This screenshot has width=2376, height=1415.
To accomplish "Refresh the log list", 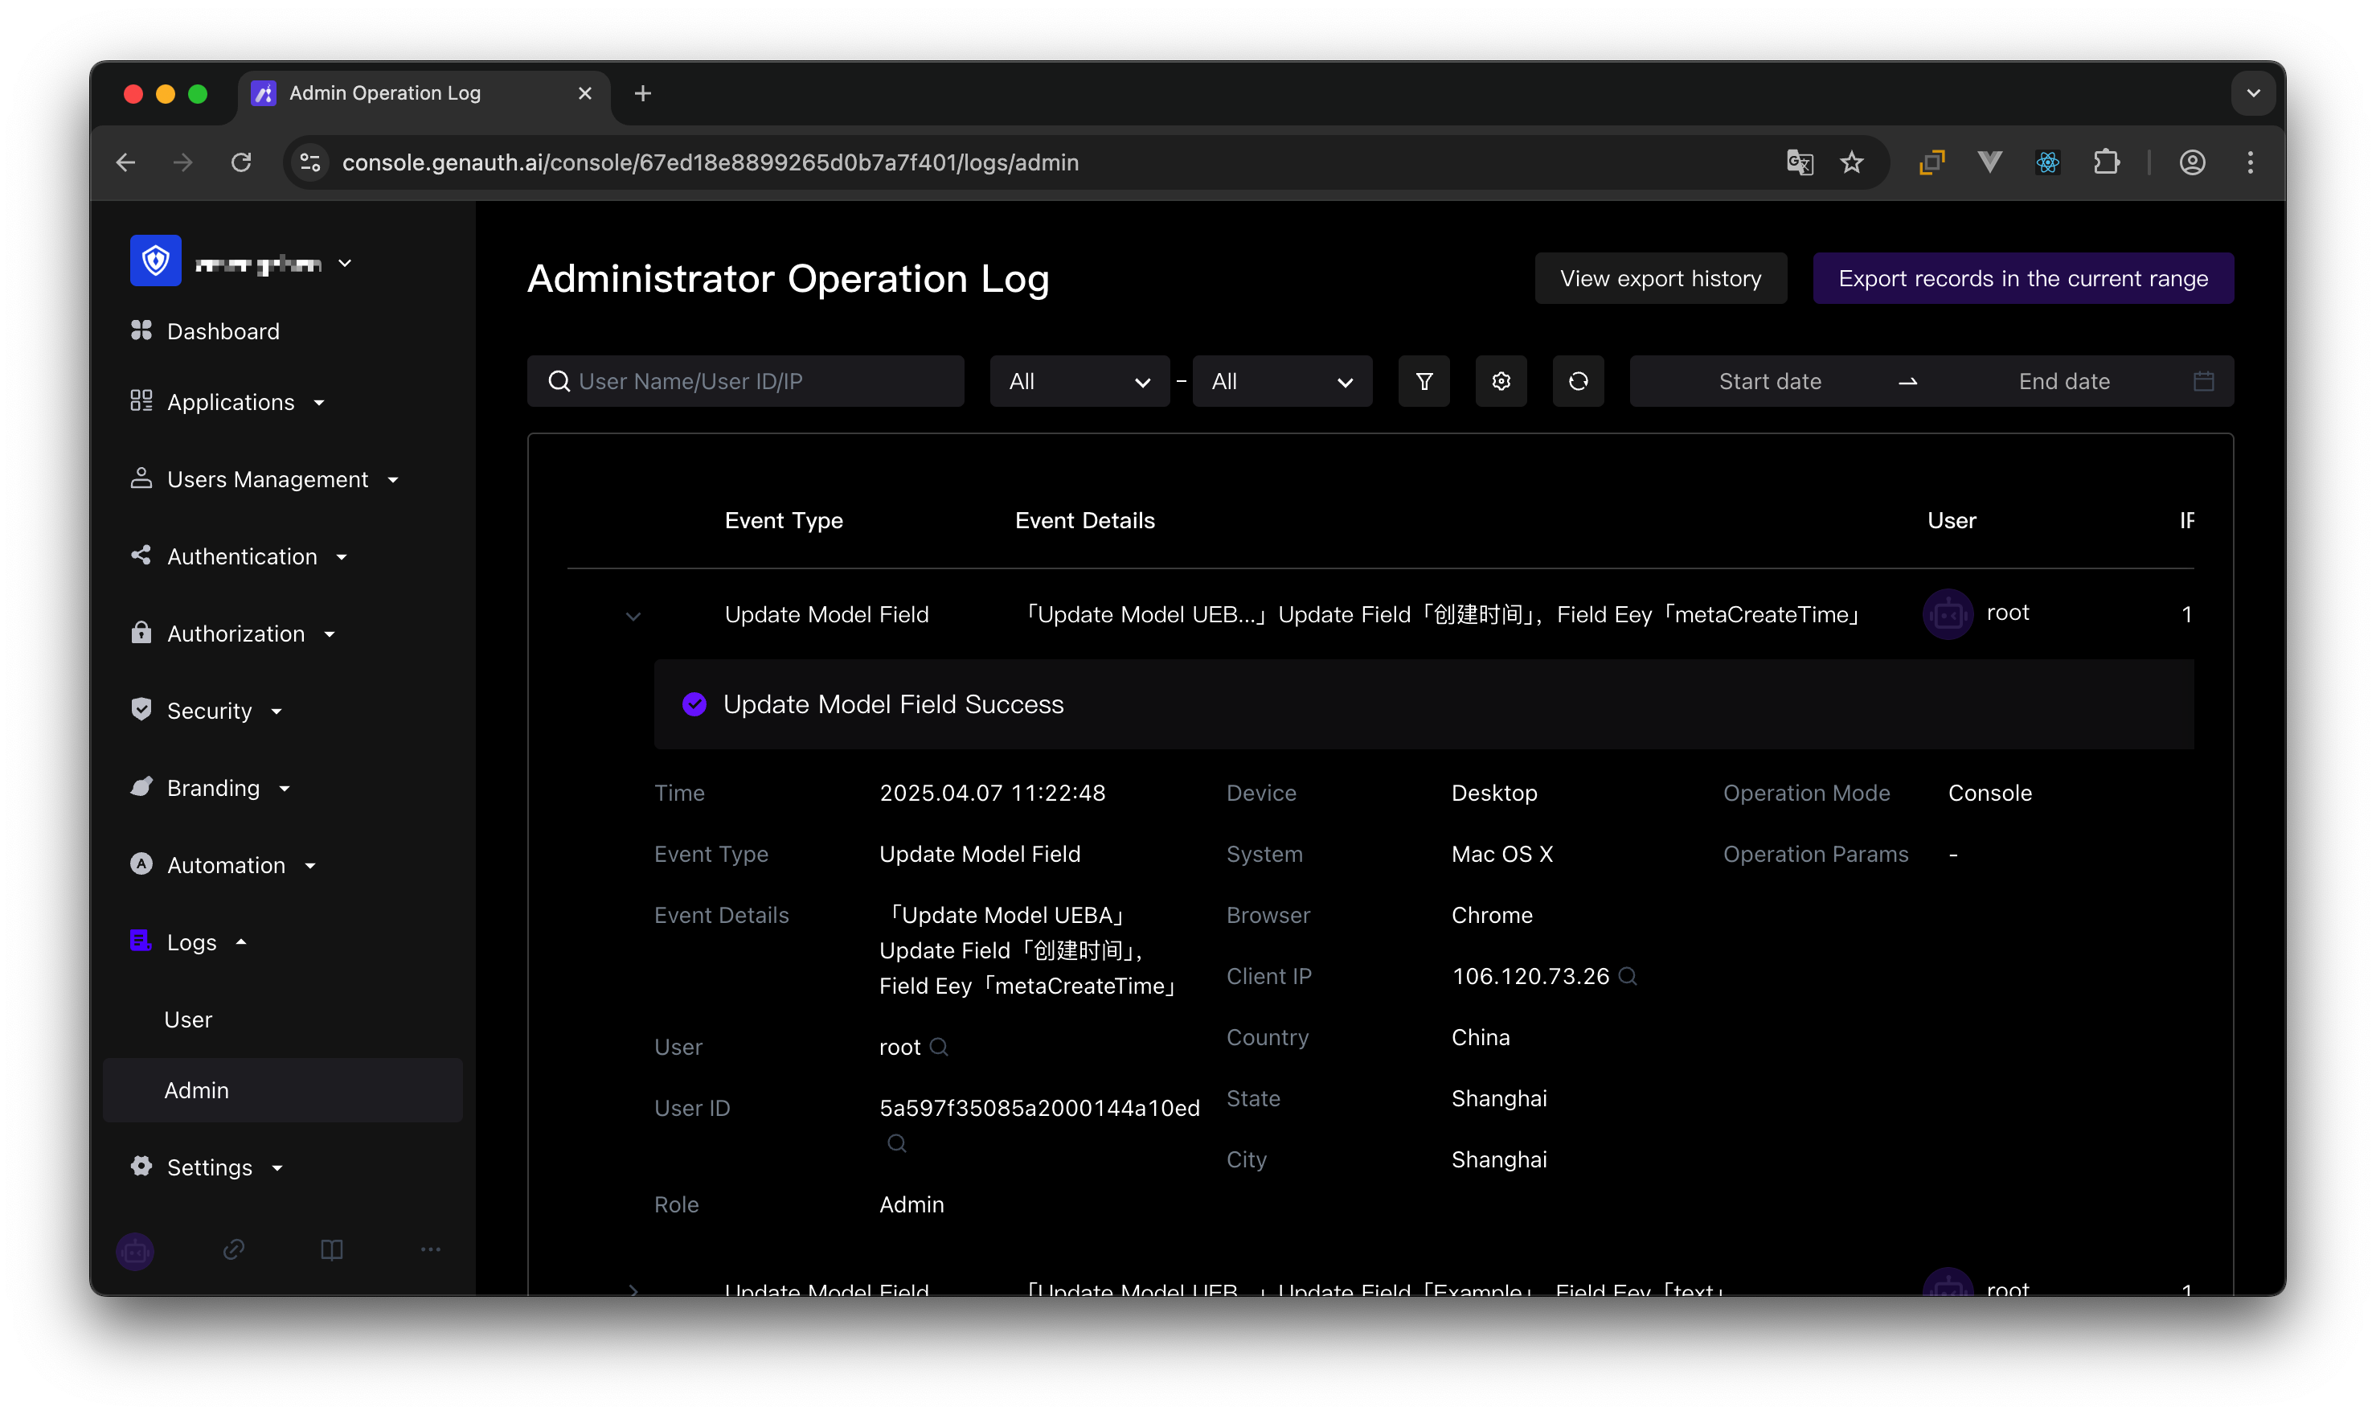I will click(x=1577, y=381).
